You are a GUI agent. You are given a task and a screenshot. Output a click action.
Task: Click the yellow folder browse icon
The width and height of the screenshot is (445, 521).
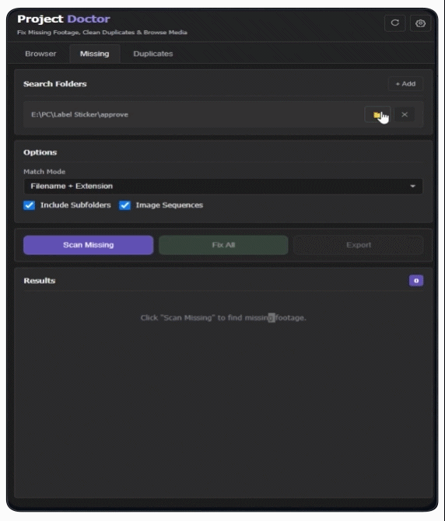click(377, 115)
